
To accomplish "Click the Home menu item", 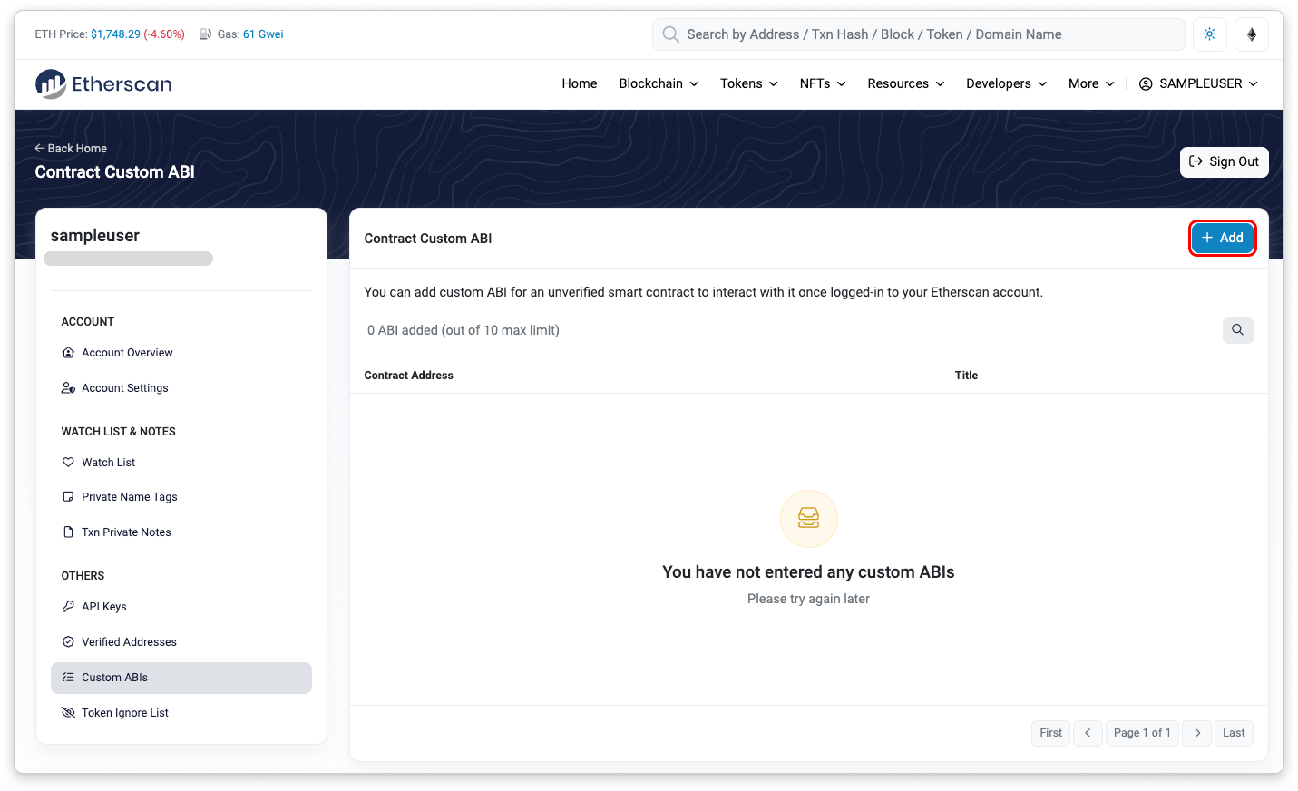I will tap(579, 83).
